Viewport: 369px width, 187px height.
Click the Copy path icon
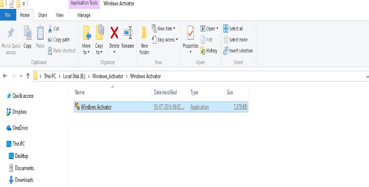[x=50, y=40]
